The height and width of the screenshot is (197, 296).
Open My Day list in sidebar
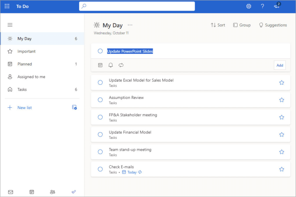42,38
